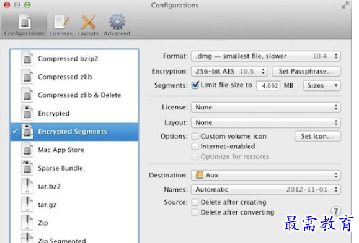Open the Layout dropdown

pos(266,122)
